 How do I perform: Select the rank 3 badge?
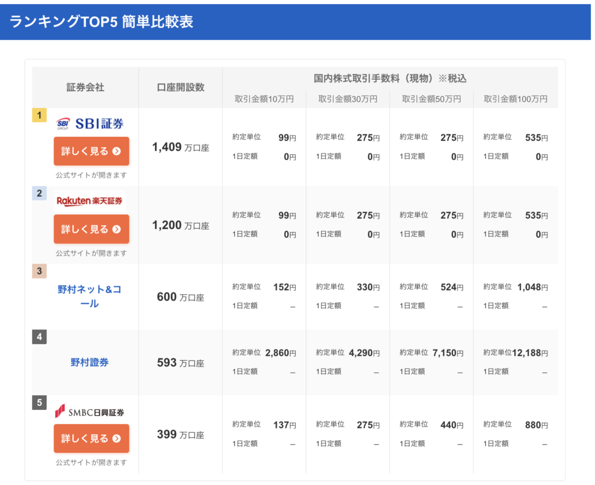click(39, 270)
